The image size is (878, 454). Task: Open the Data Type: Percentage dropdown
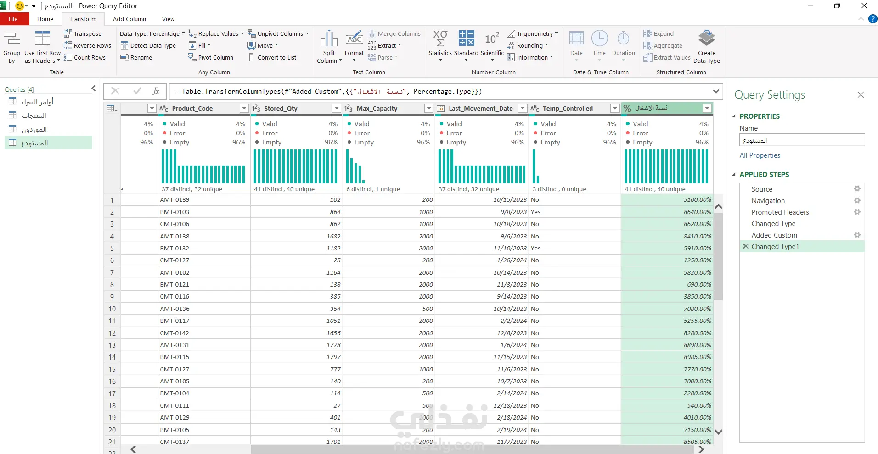click(152, 33)
